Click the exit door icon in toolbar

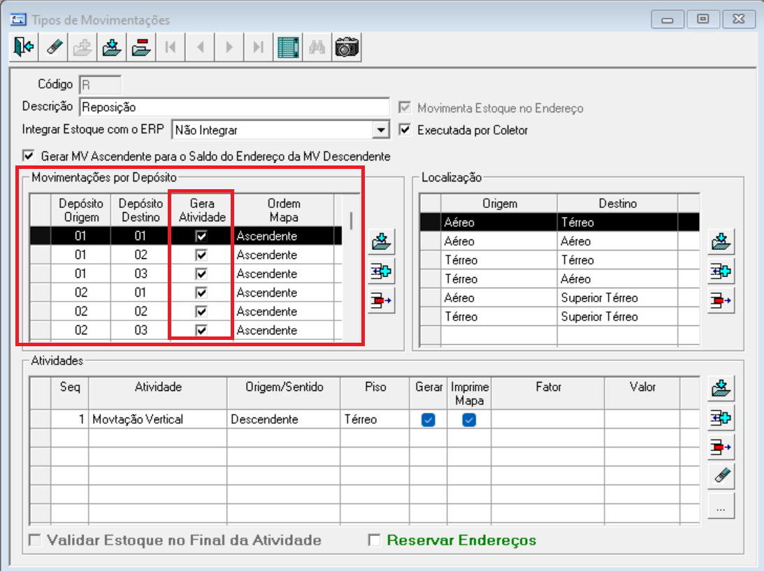24,47
